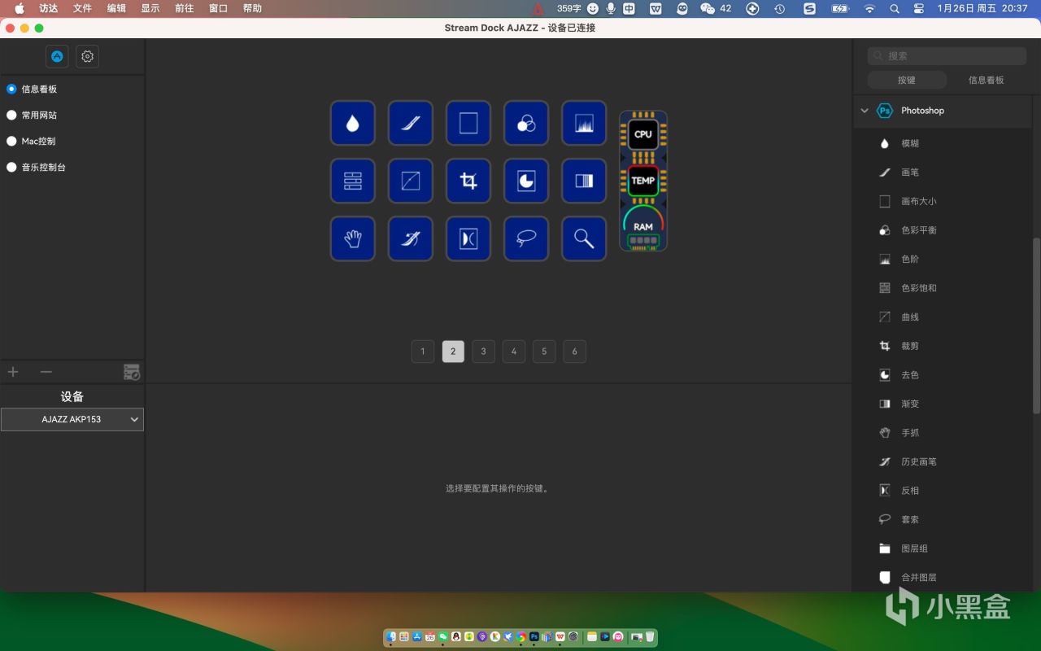Viewport: 1041px width, 651px height.
Task: Open Spotlight search in the menu bar
Action: coord(895,8)
